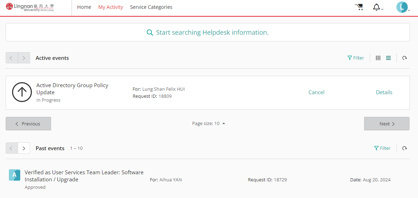Expand the Page size dropdown
The height and width of the screenshot is (198, 418).
[x=209, y=124]
